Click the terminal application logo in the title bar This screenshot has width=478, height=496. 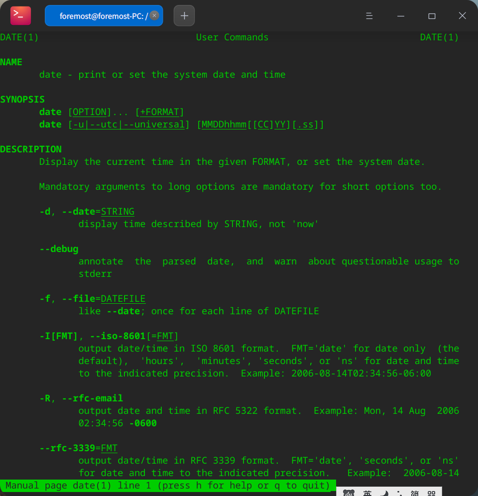point(20,15)
